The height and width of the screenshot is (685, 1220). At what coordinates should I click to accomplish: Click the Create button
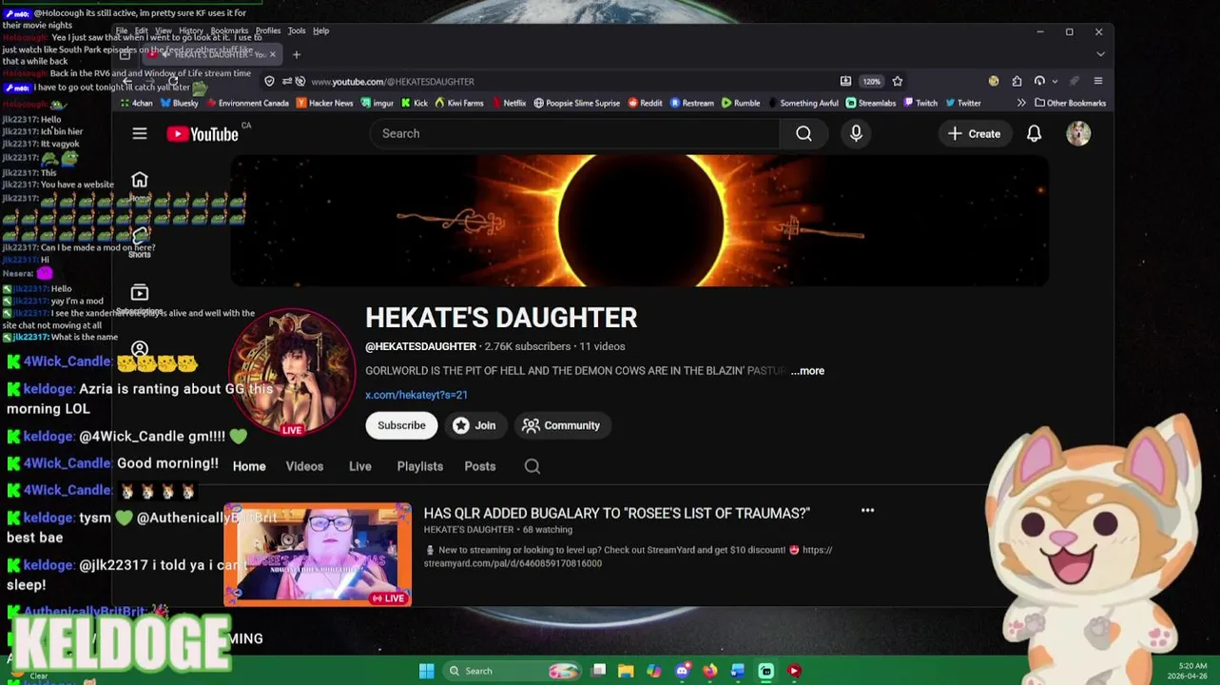pyautogui.click(x=974, y=134)
